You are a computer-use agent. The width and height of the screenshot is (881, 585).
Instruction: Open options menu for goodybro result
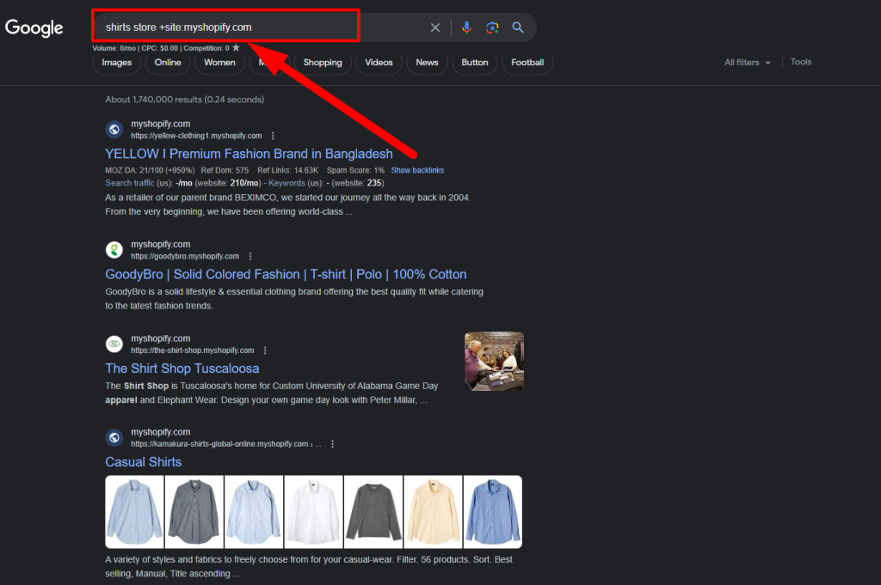tap(250, 256)
